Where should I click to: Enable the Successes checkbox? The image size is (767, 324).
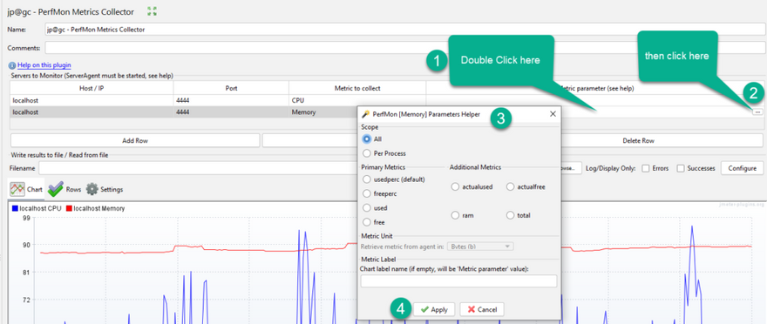click(x=681, y=169)
